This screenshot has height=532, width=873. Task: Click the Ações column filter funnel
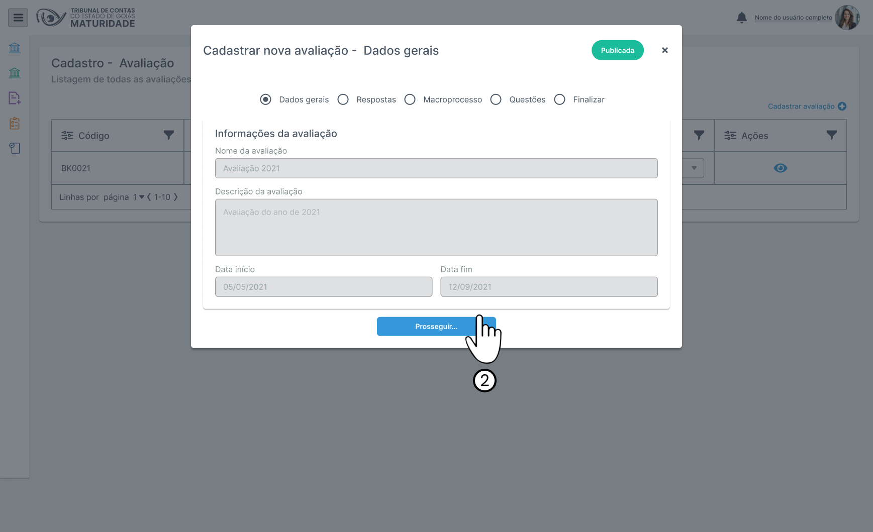point(832,135)
